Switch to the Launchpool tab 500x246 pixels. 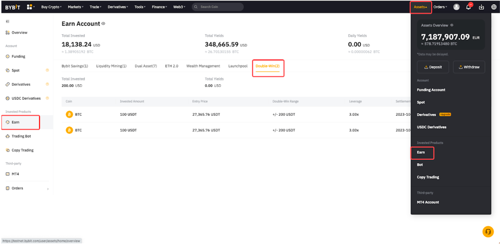pos(238,66)
